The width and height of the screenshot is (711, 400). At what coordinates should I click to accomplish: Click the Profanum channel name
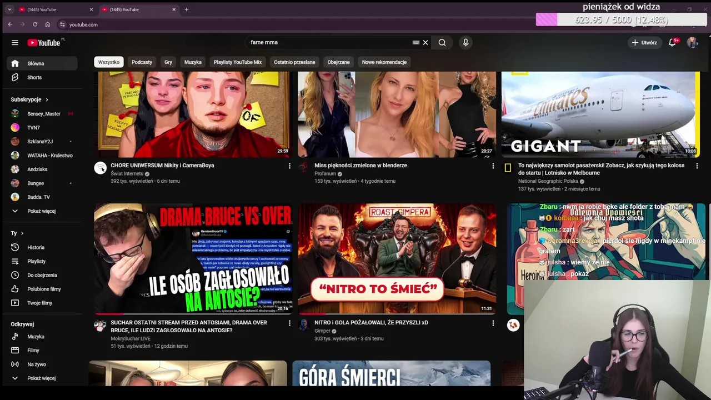(325, 174)
